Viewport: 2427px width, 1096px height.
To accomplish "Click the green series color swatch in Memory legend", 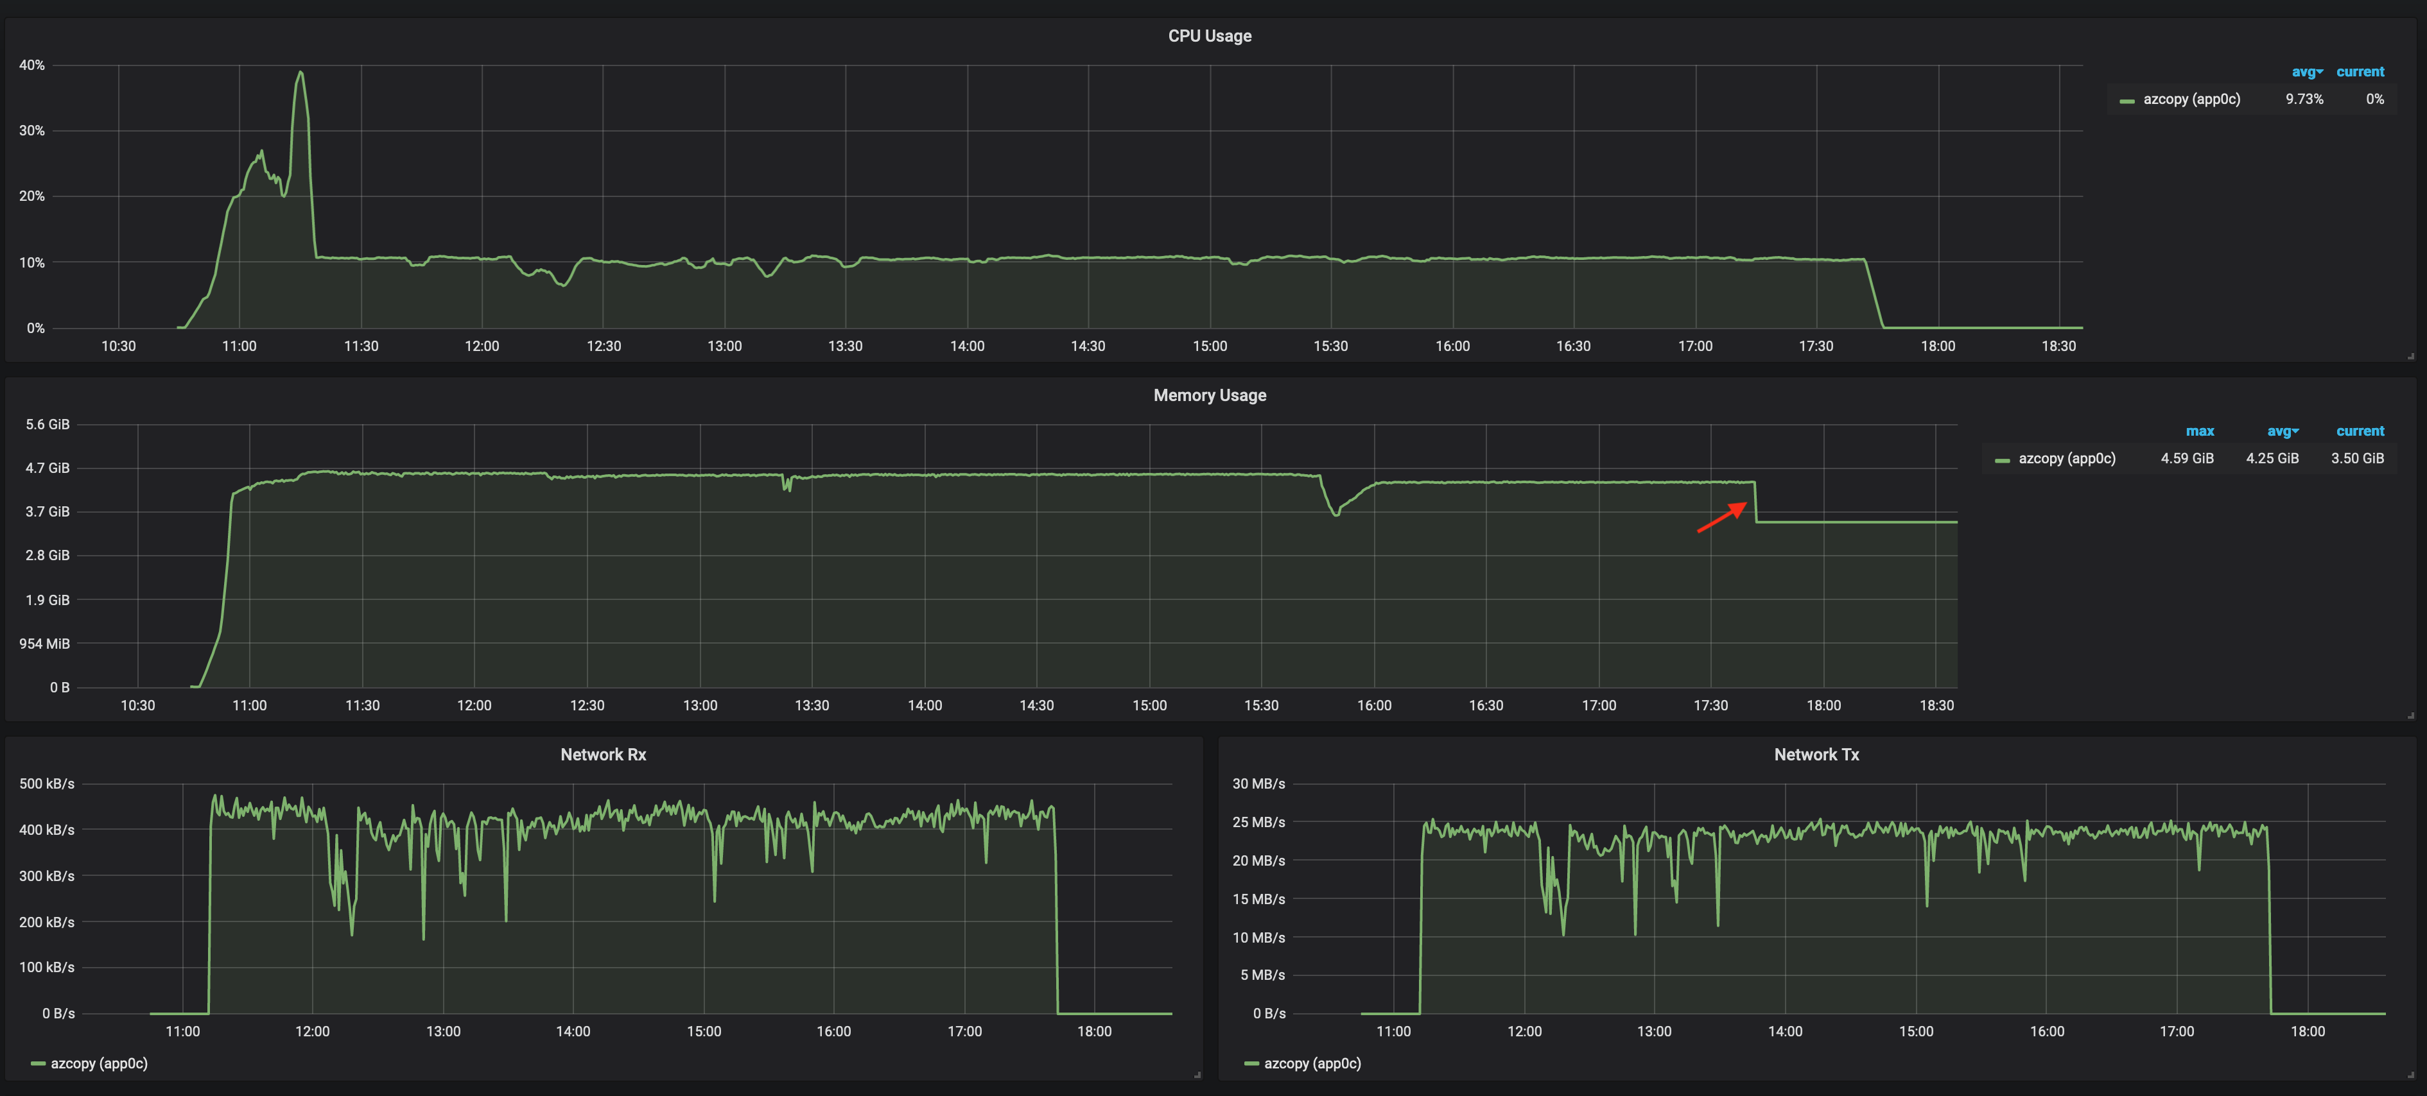I will click(x=2002, y=459).
